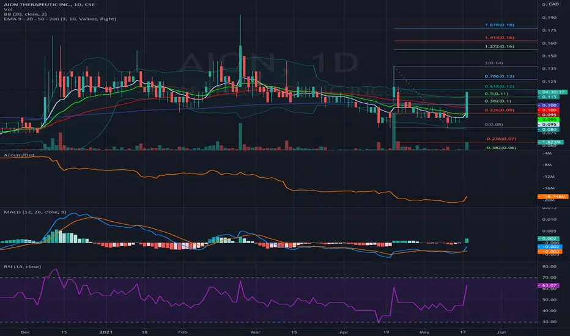
Task: Select the 0.236(0.09) Fibonacci level label
Action: [x=499, y=110]
